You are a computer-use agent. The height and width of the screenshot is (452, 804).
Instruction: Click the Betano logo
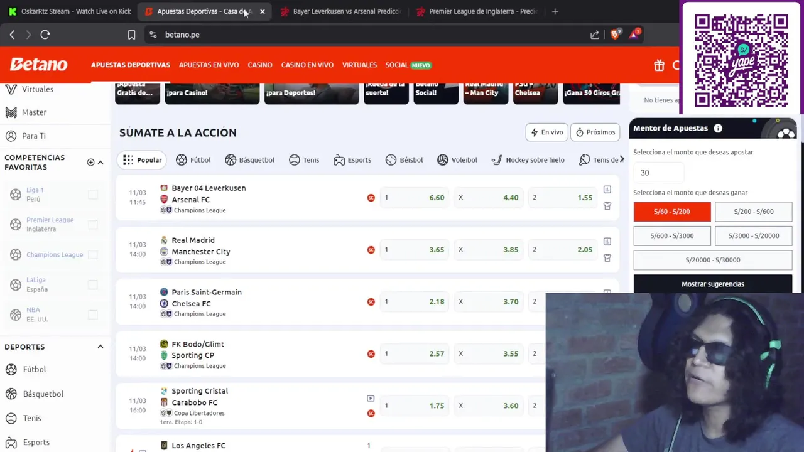click(38, 65)
